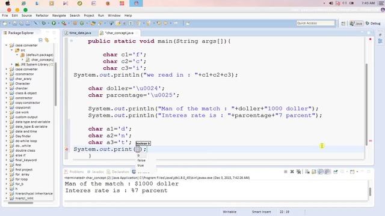
Task: Click the Open Console icon
Action: 353,172
